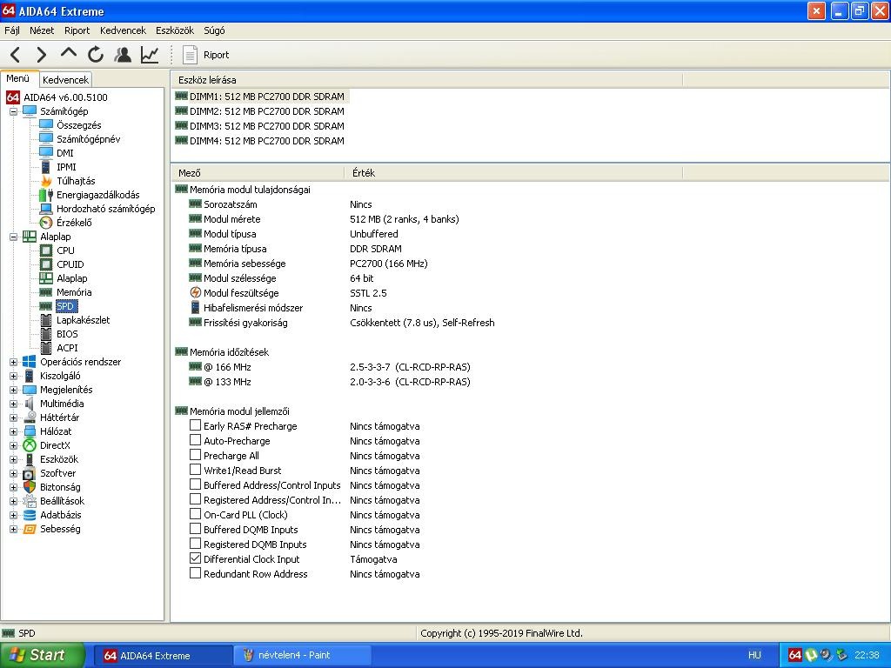Go forward with the right arrow toolbar icon
Viewport: 891px width, 668px height.
pyautogui.click(x=42, y=55)
